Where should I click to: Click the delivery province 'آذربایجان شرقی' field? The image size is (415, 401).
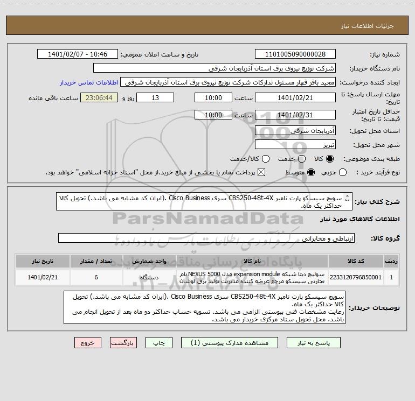click(295, 130)
